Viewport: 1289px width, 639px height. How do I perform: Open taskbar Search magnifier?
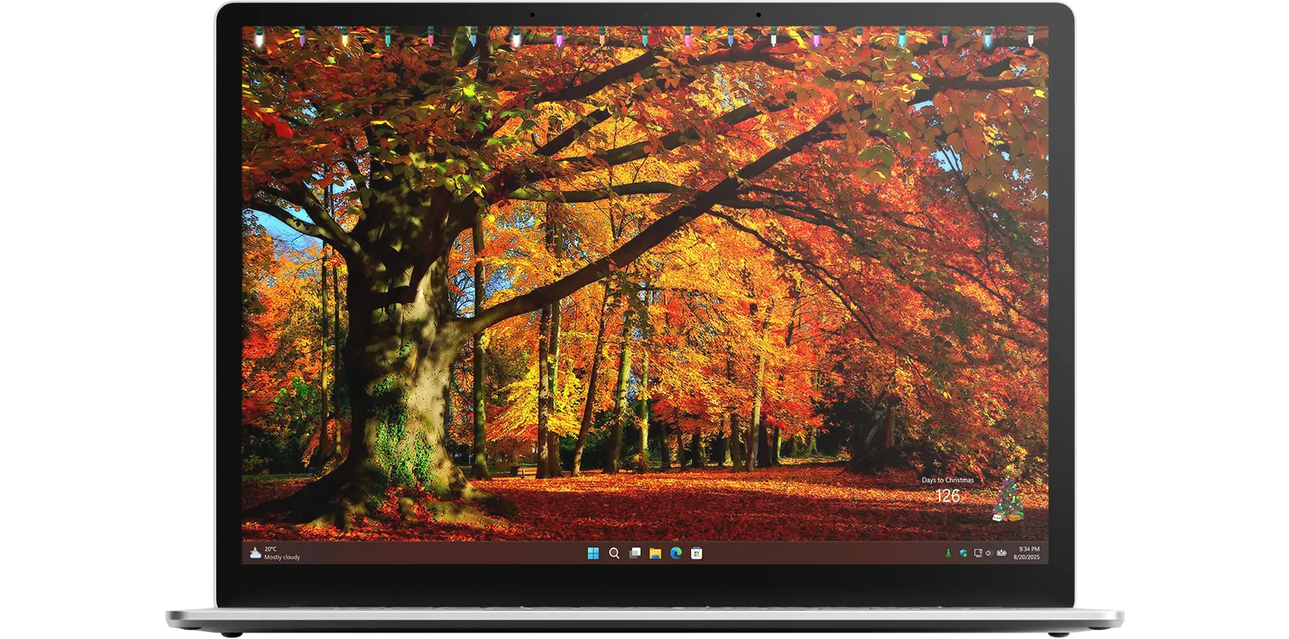(x=614, y=553)
